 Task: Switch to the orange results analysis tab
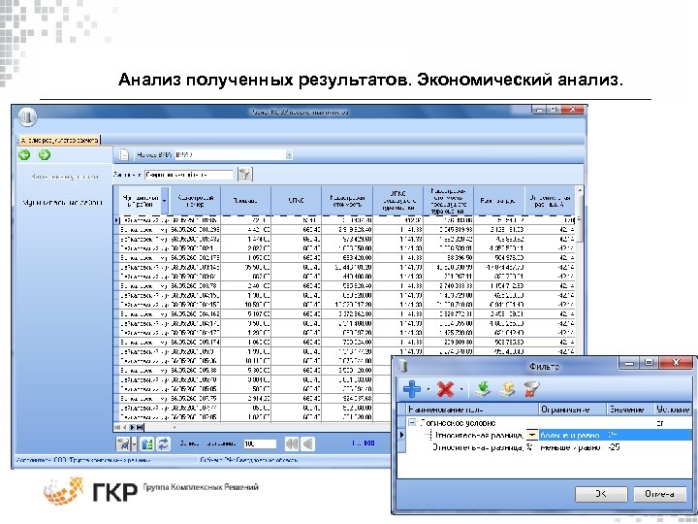[59, 140]
